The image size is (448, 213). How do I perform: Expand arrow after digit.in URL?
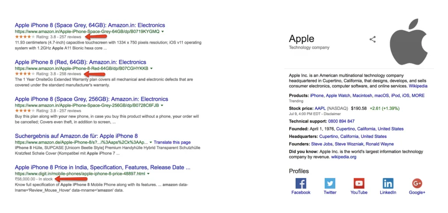pyautogui.click(x=148, y=173)
